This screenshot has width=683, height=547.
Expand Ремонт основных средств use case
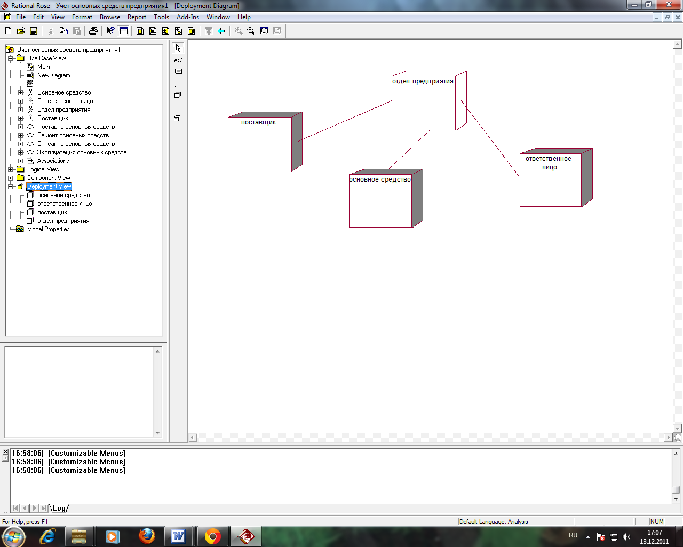click(21, 135)
